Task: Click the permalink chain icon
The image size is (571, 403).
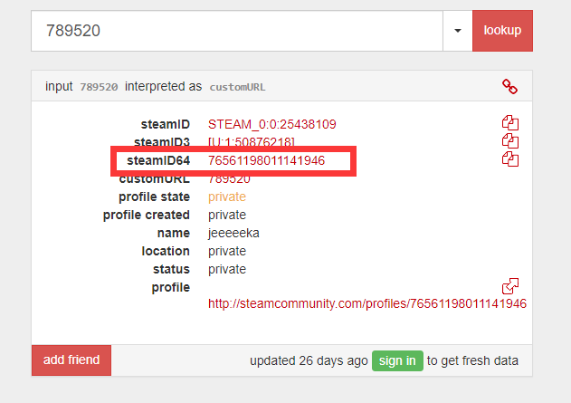Action: [x=509, y=87]
